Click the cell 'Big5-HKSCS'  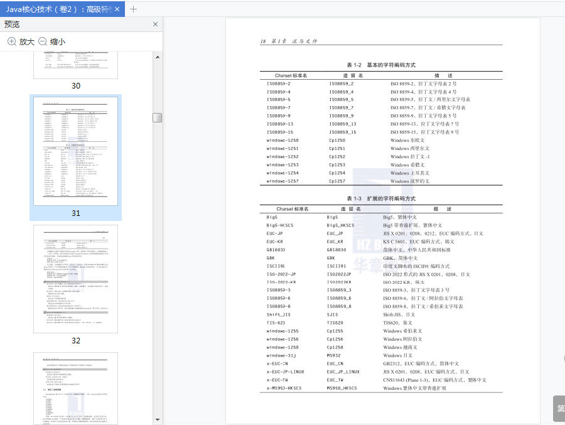coord(280,225)
